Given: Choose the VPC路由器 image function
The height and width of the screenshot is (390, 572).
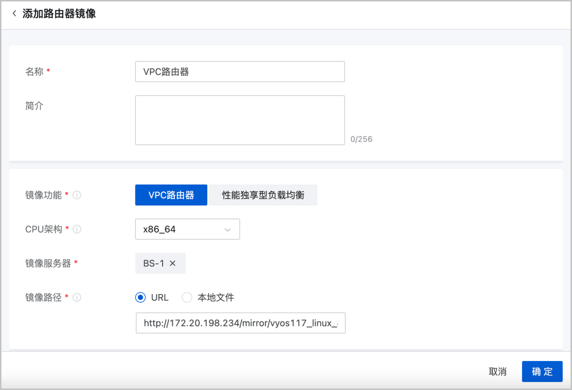Looking at the screenshot, I should [x=171, y=195].
